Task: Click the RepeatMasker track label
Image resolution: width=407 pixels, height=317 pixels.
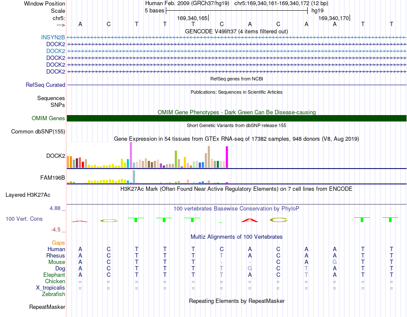Action: pos(47,307)
